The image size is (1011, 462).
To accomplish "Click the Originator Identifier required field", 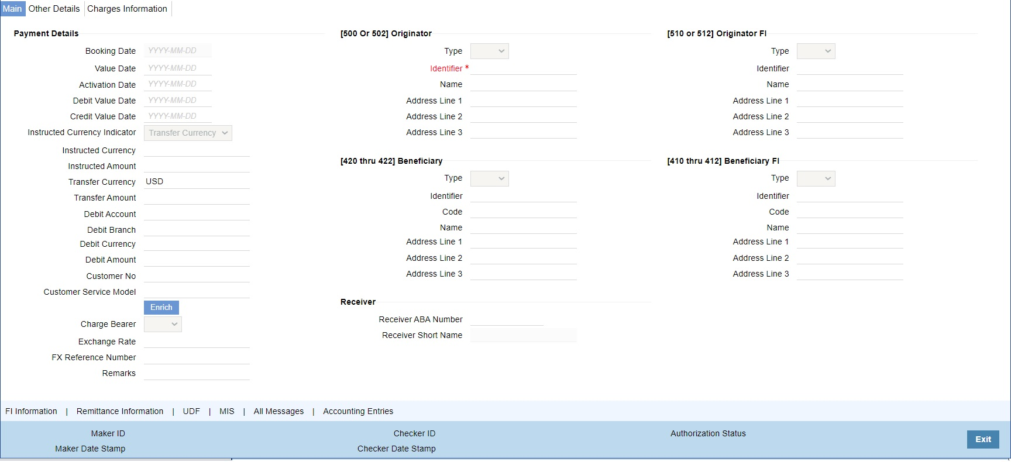I will (x=524, y=68).
